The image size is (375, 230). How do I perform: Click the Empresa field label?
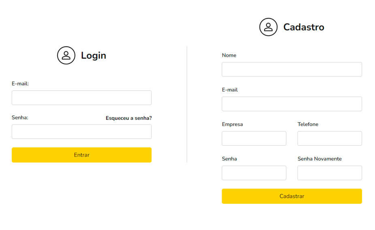(232, 124)
